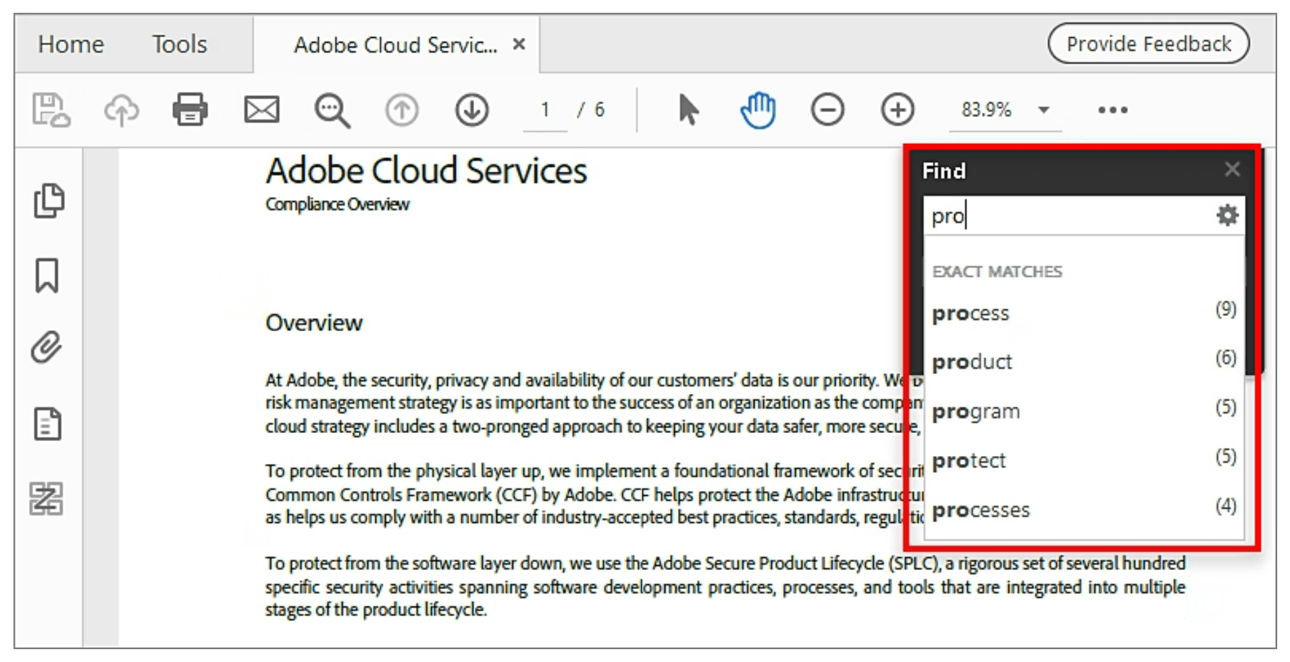The height and width of the screenshot is (662, 1290).
Task: Open the Print dialog
Action: (x=190, y=109)
